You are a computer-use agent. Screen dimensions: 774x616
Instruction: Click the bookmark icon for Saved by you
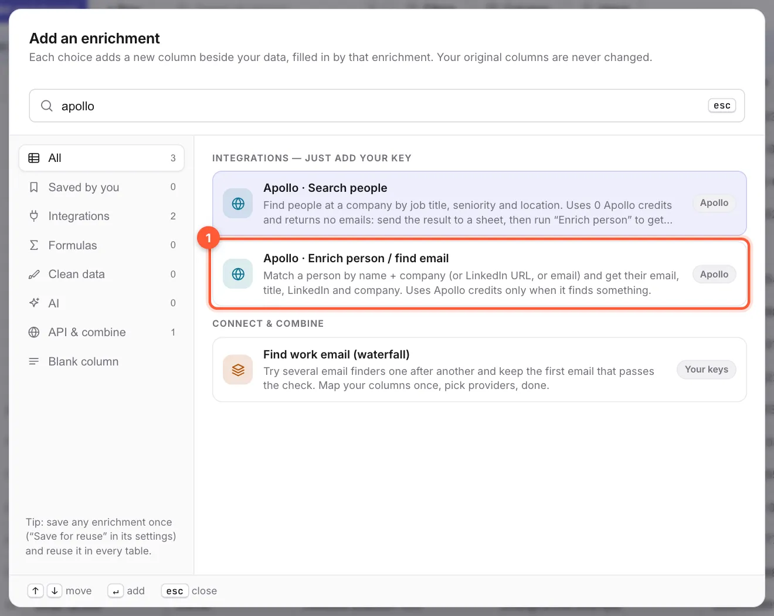point(34,187)
